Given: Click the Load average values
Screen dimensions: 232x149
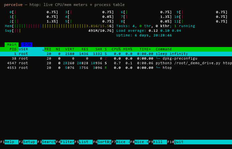Looking at the screenshot, I should pyautogui.click(x=165, y=31).
